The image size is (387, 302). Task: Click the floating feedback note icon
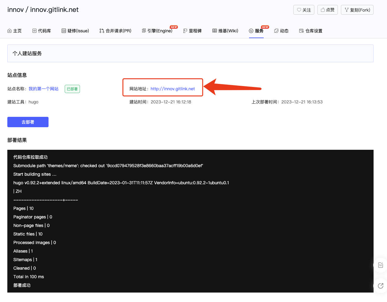[x=381, y=265]
